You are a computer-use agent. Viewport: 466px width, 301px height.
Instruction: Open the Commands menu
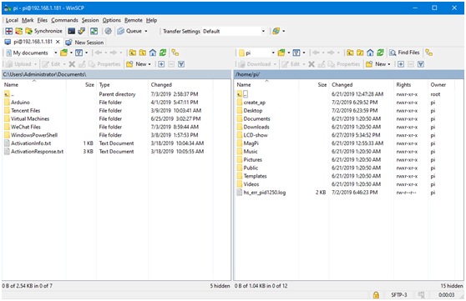pyautogui.click(x=64, y=20)
